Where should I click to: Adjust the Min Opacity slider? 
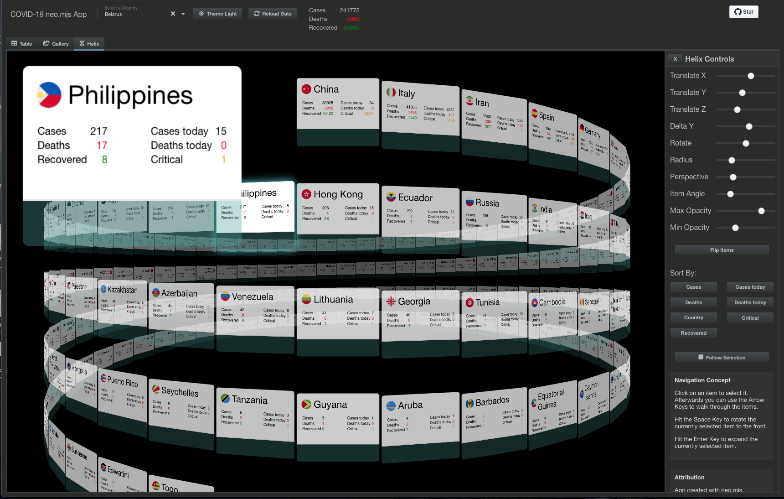pyautogui.click(x=746, y=228)
